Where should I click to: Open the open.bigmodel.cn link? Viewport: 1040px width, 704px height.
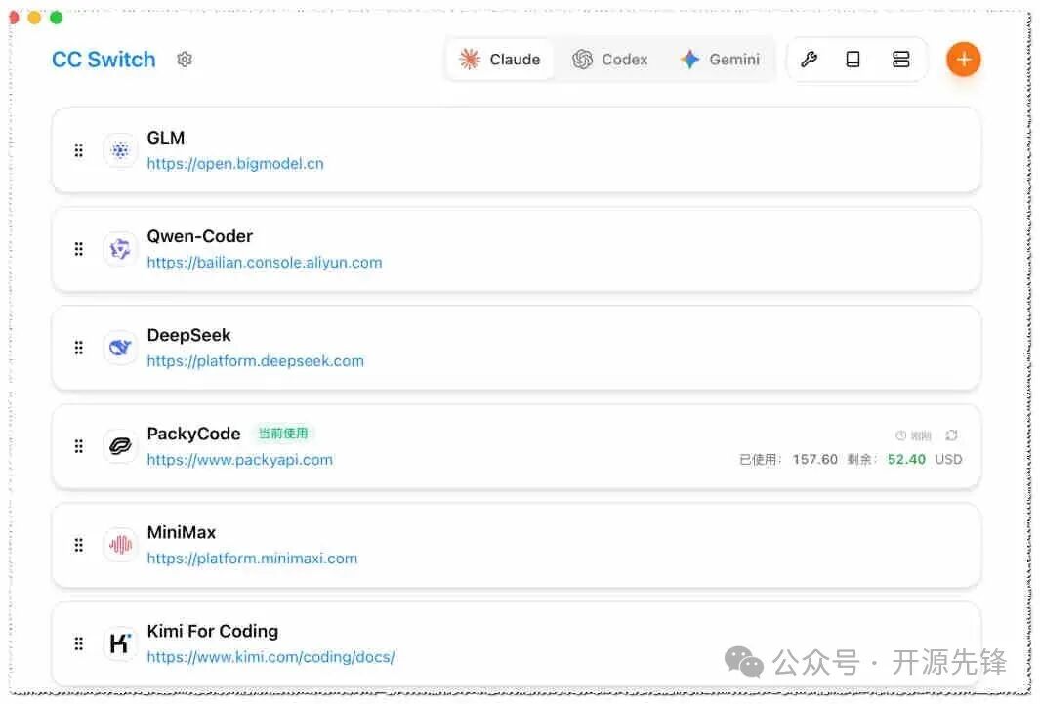[235, 164]
